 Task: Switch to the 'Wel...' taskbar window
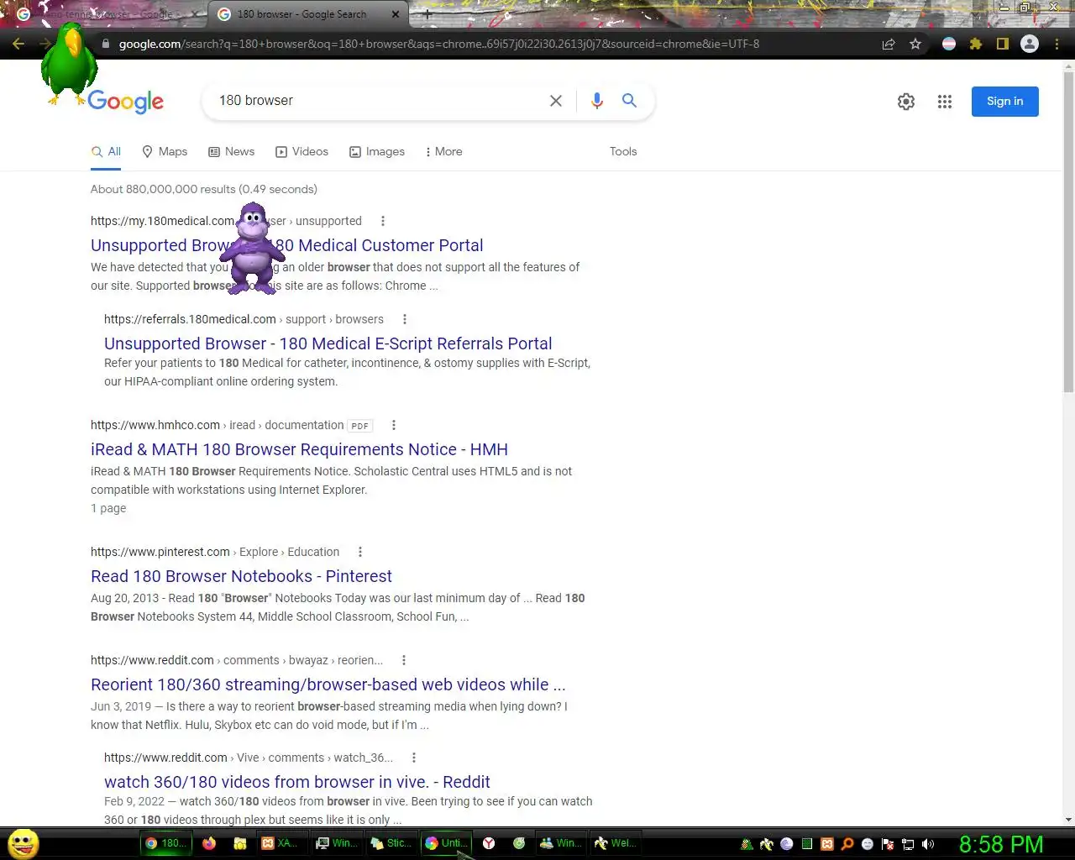point(616,843)
